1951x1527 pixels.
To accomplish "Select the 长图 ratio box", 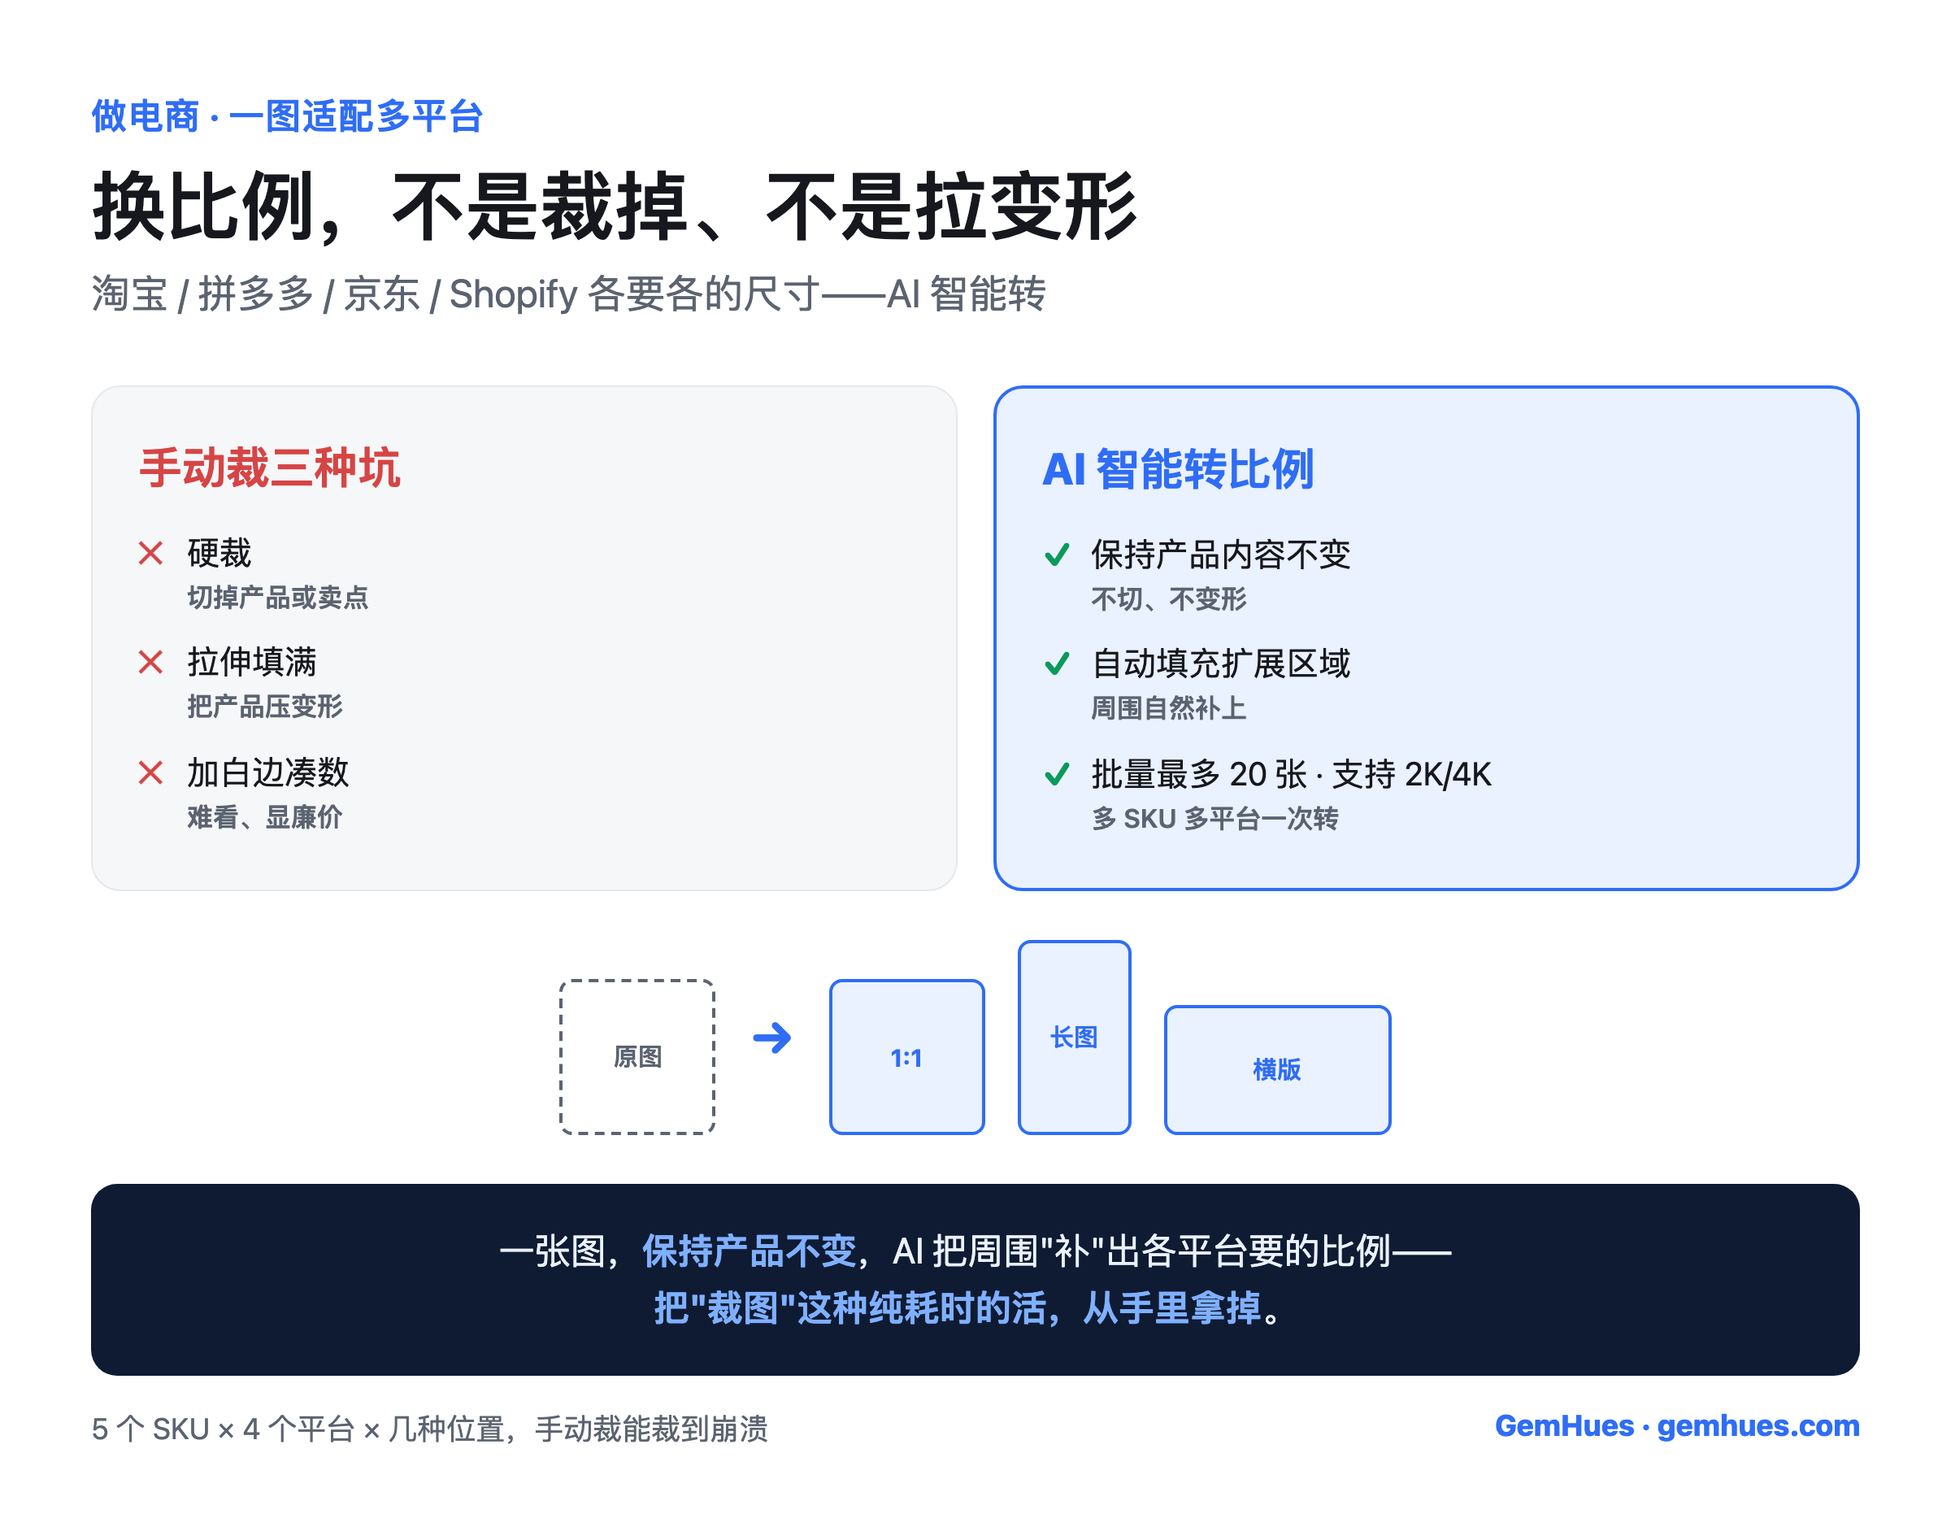I will coord(1074,1037).
